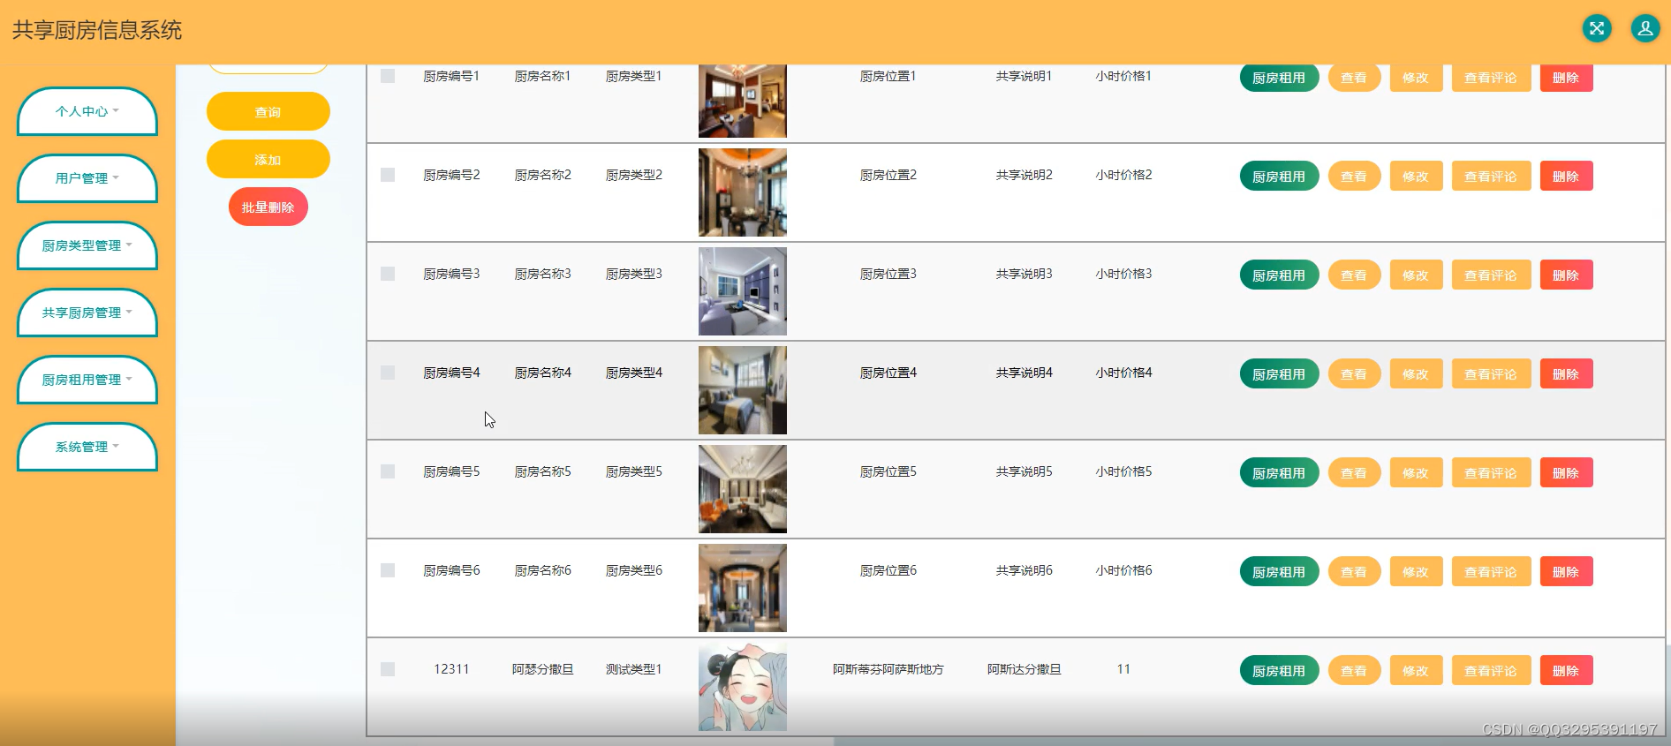This screenshot has width=1671, height=746.
Task: Open the user account icon menu
Action: tap(1645, 28)
